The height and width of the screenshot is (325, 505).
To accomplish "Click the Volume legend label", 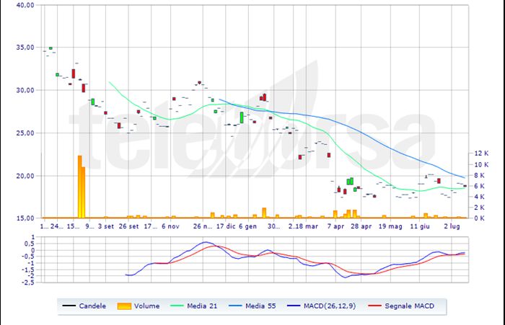I will click(x=147, y=306).
